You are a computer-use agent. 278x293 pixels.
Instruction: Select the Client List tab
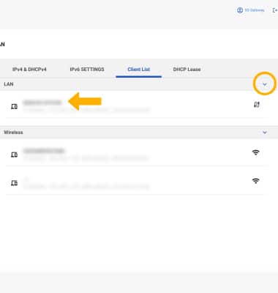(138, 70)
